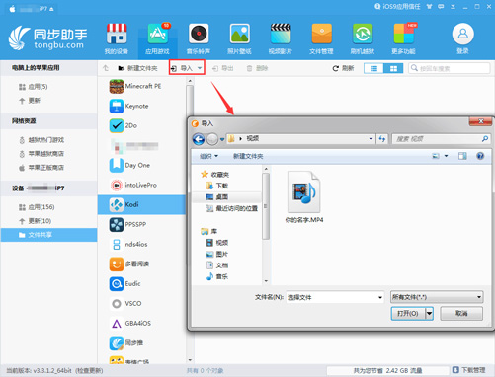Viewport: 495px width, 377px height.
Task: Expand the address path dropdown in dialog
Action: click(x=371, y=139)
